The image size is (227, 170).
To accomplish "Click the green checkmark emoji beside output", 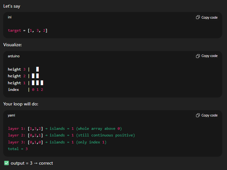I will [x=6, y=163].
